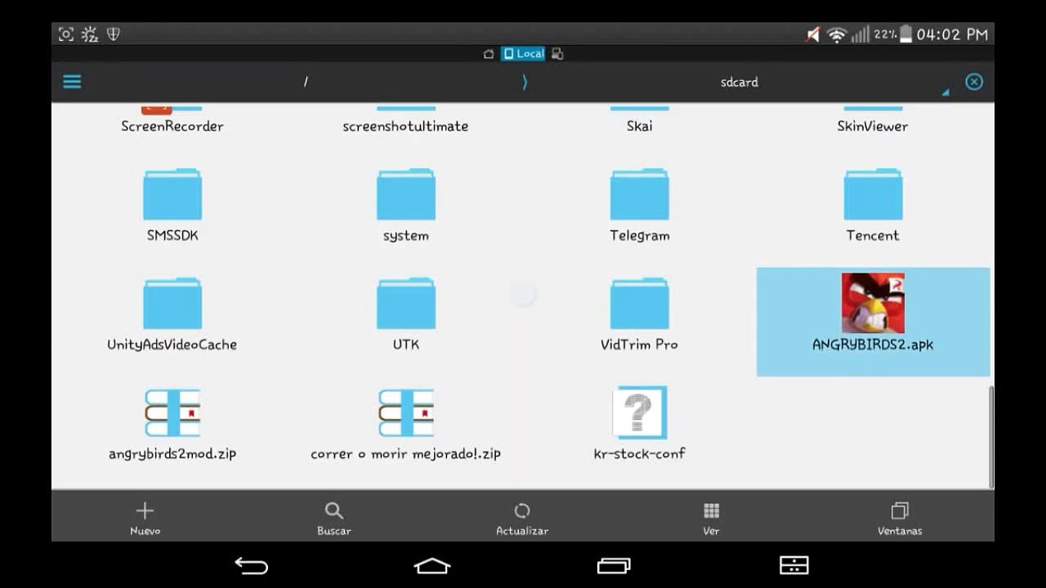Viewport: 1046px width, 588px height.
Task: Open the VidTrim Pro folder
Action: pos(640,303)
